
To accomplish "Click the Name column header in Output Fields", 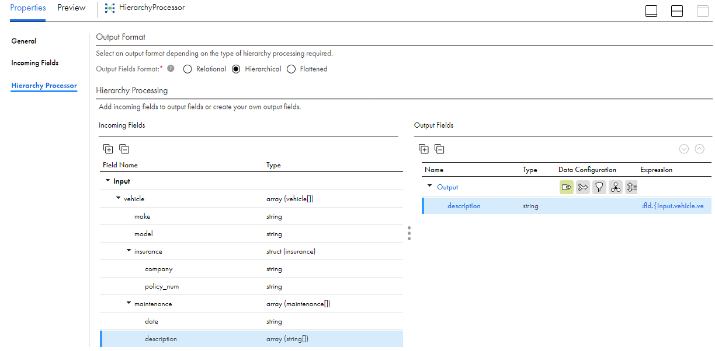I will [x=434, y=170].
